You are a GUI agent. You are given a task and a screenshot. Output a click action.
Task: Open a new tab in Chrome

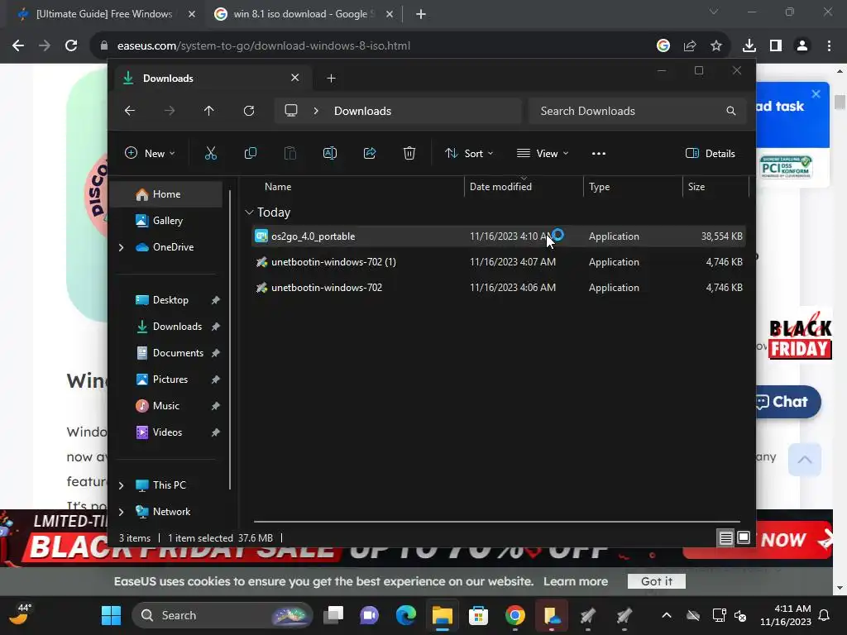421,14
